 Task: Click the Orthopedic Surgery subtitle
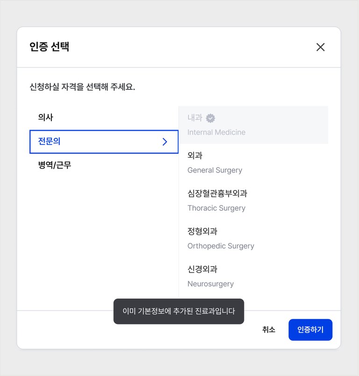coord(221,246)
